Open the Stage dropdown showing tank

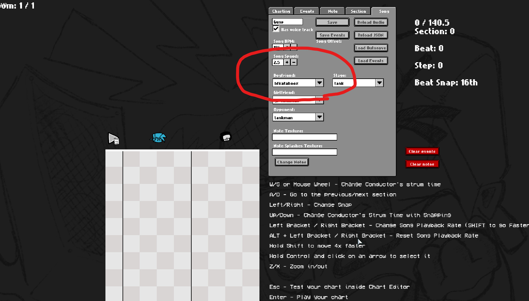coord(380,83)
